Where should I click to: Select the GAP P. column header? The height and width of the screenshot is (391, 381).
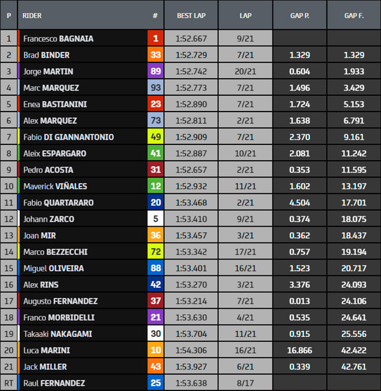click(300, 16)
